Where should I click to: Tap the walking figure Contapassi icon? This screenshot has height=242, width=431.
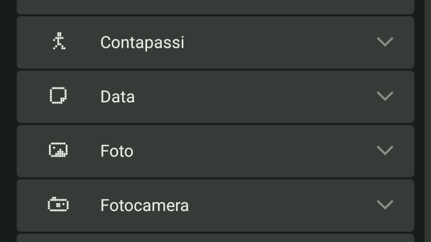coord(59,41)
